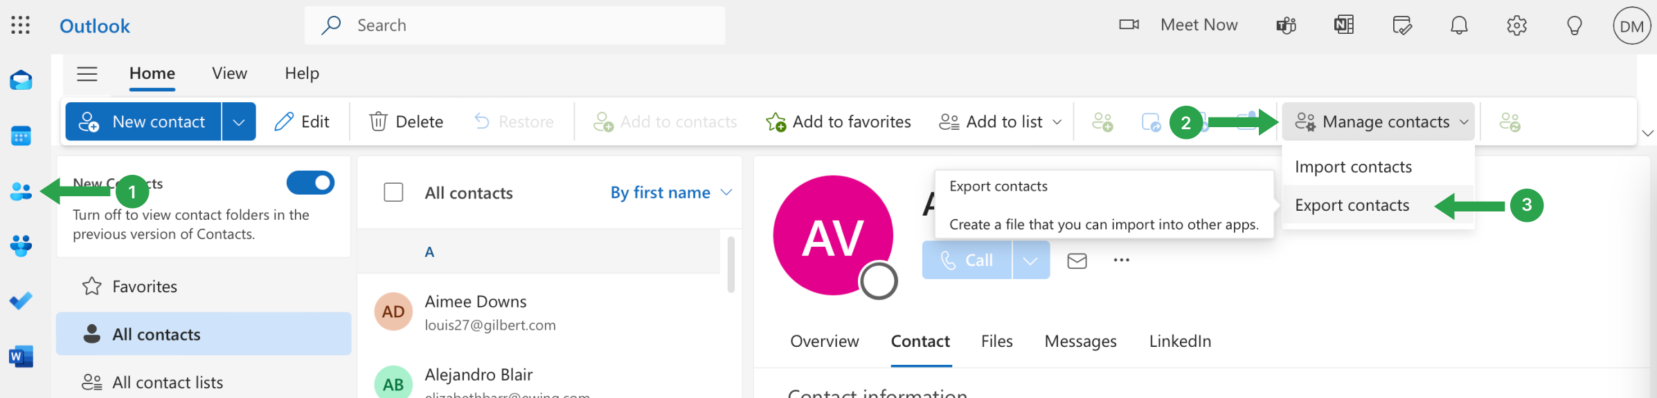Expand the New contact dropdown arrow
The width and height of the screenshot is (1657, 398).
[x=239, y=122]
